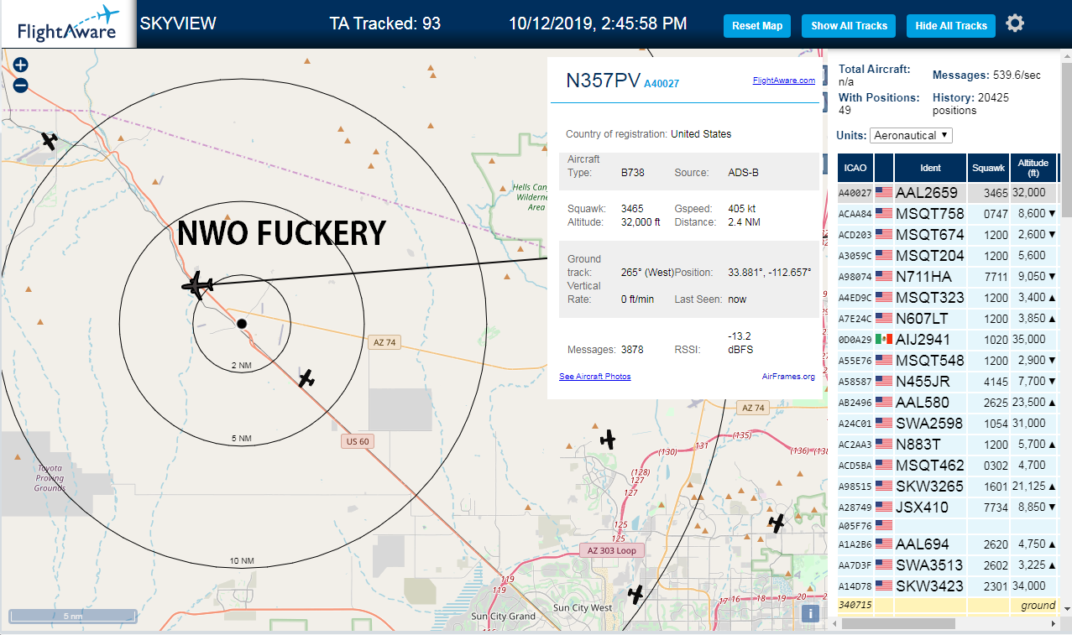Sort the table by Squawk column header
The width and height of the screenshot is (1072, 635).
(x=988, y=168)
